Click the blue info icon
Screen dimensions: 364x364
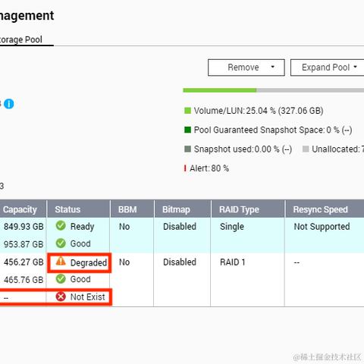pyautogui.click(x=9, y=104)
